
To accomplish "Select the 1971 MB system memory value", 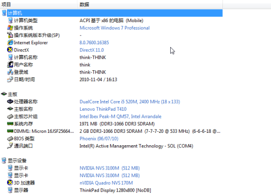I will [117, 124].
